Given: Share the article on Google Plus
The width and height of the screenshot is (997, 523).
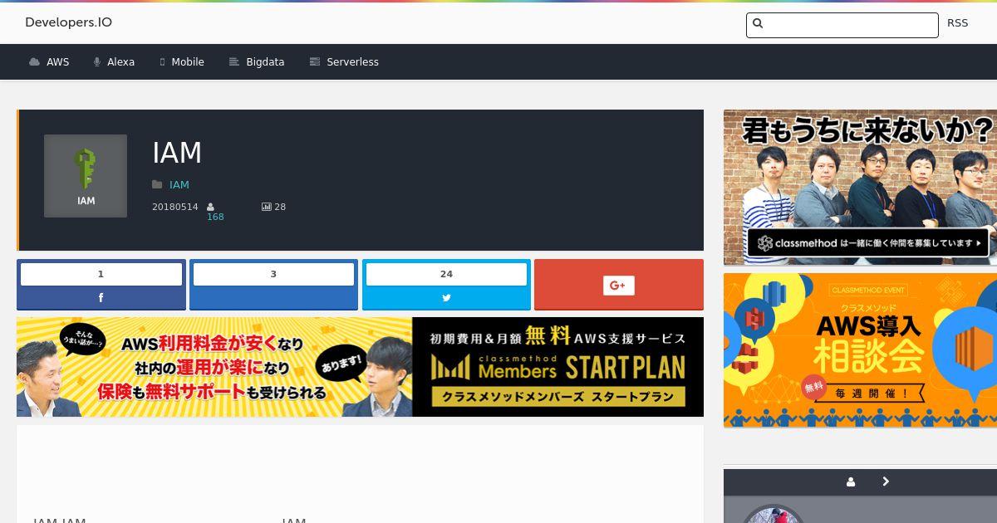Looking at the screenshot, I should pyautogui.click(x=619, y=285).
